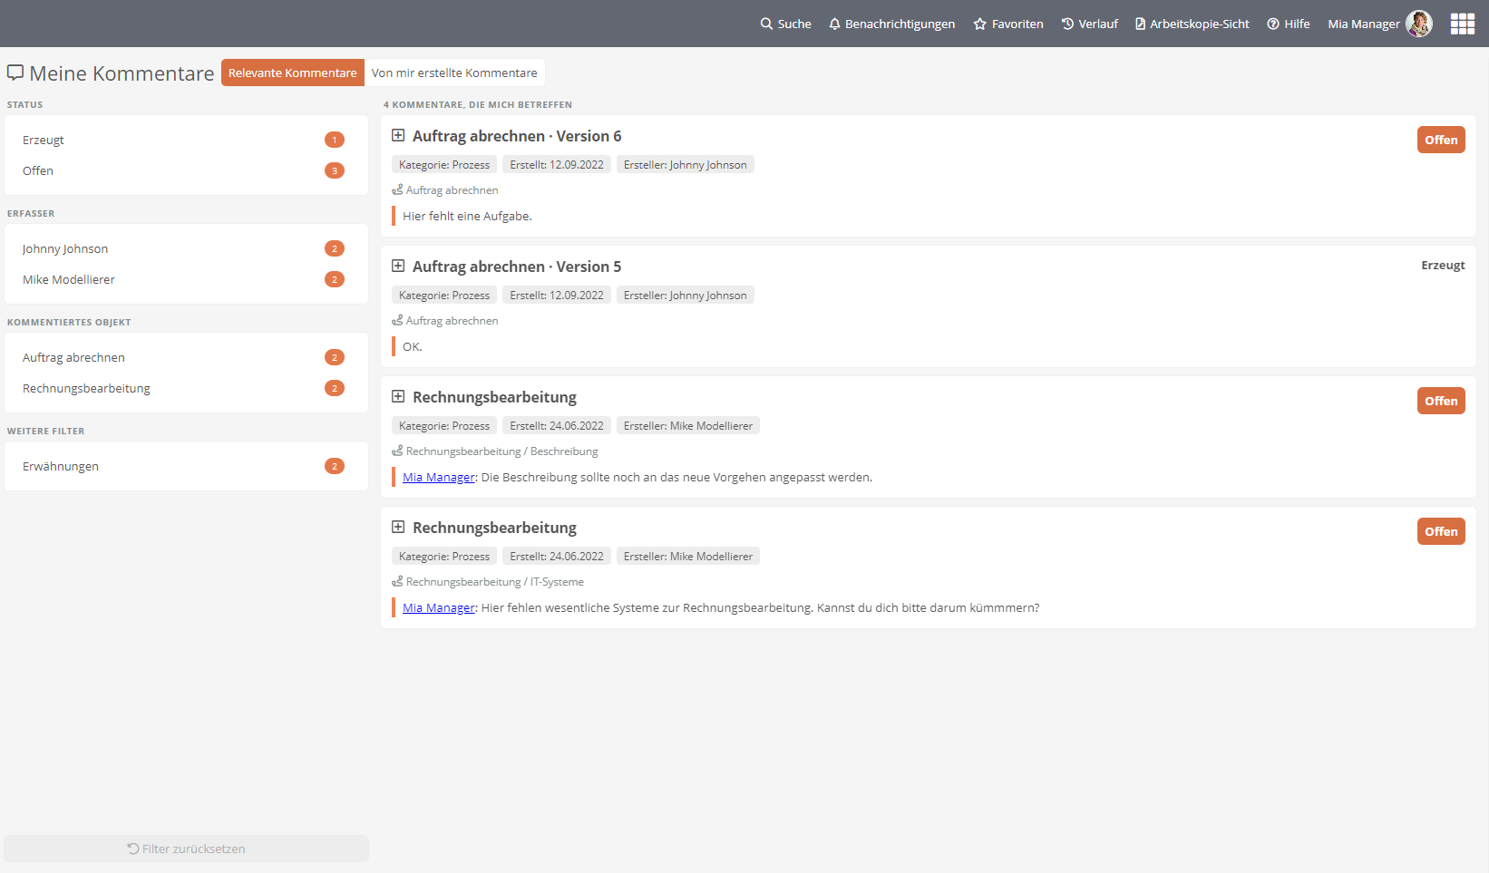This screenshot has width=1489, height=873.
Task: Filter by Erfasser Johnny Johnson
Action: (x=186, y=248)
